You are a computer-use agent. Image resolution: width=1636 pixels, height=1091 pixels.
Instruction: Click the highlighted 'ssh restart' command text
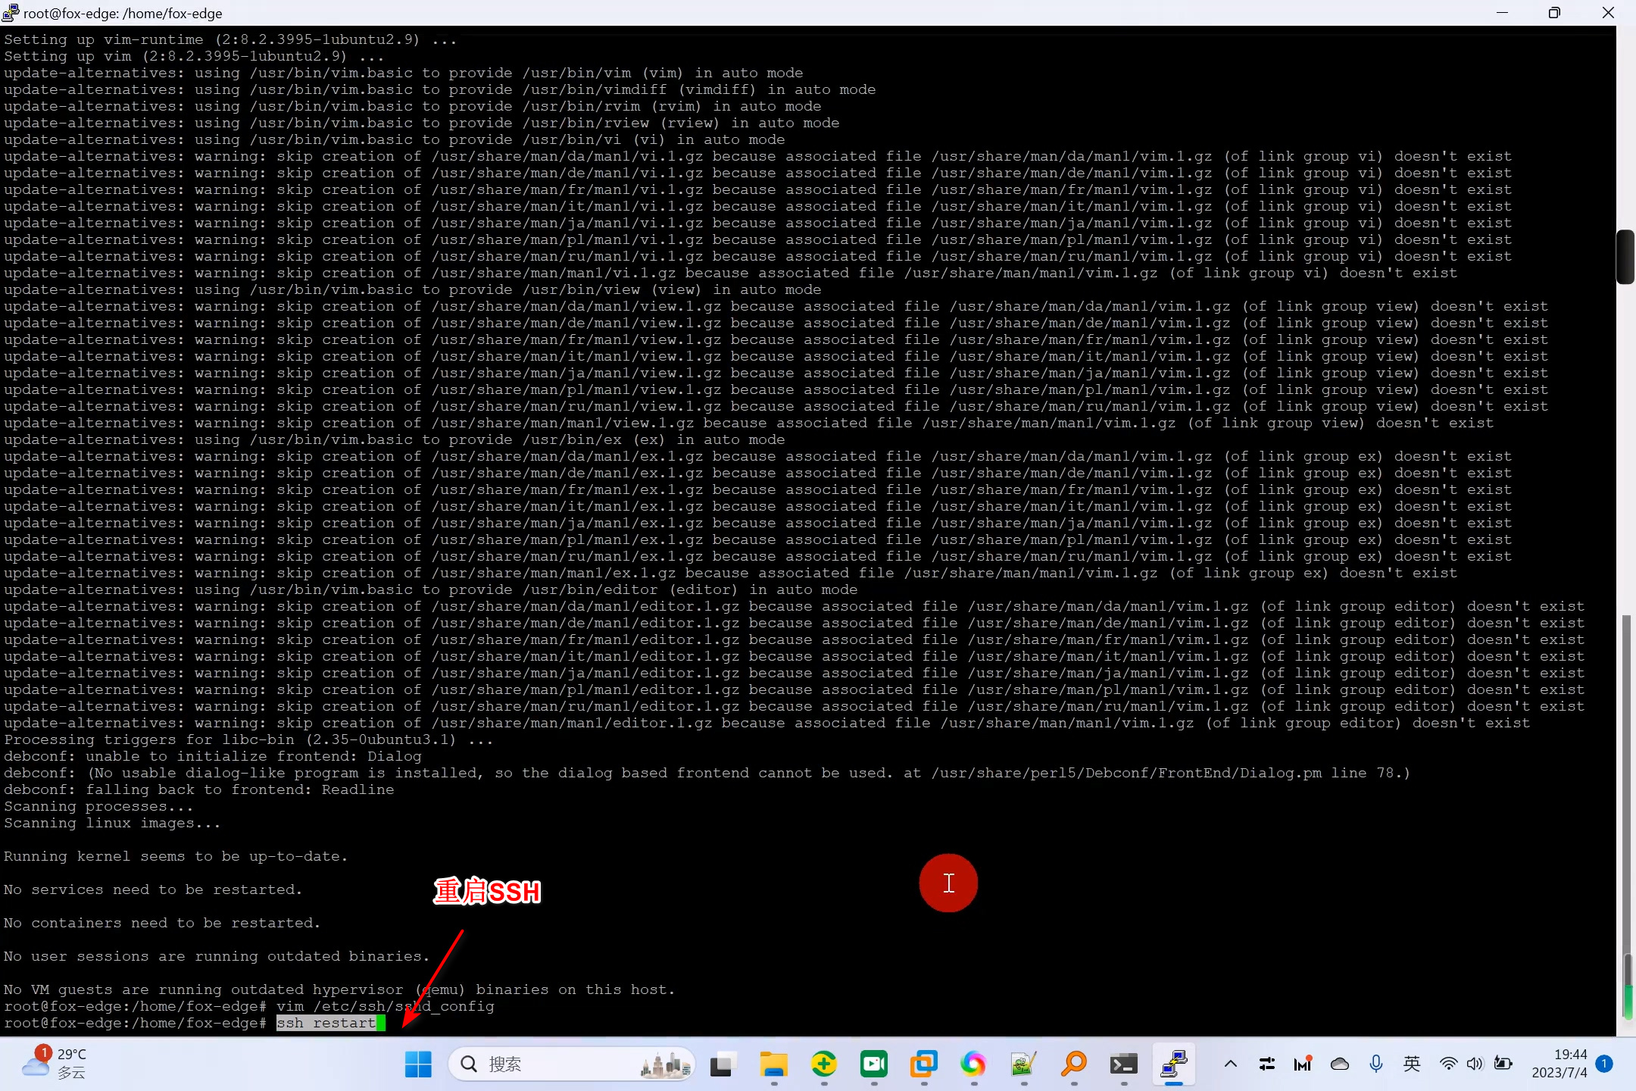click(326, 1023)
